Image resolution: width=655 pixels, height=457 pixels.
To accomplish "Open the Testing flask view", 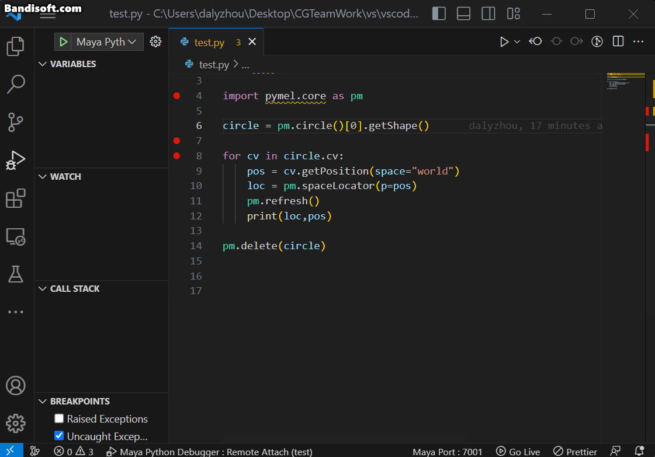I will click(x=15, y=274).
